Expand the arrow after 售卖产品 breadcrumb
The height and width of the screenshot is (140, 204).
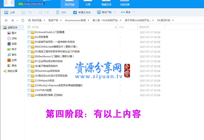61,20
